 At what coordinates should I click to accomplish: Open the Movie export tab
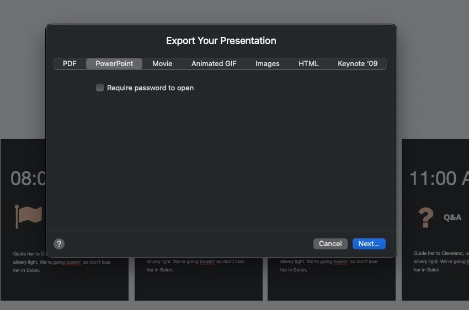pyautogui.click(x=162, y=64)
